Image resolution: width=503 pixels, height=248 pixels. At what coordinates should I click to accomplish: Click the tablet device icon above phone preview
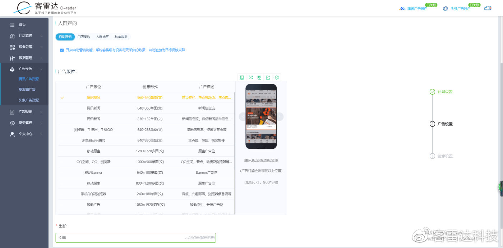(x=242, y=77)
